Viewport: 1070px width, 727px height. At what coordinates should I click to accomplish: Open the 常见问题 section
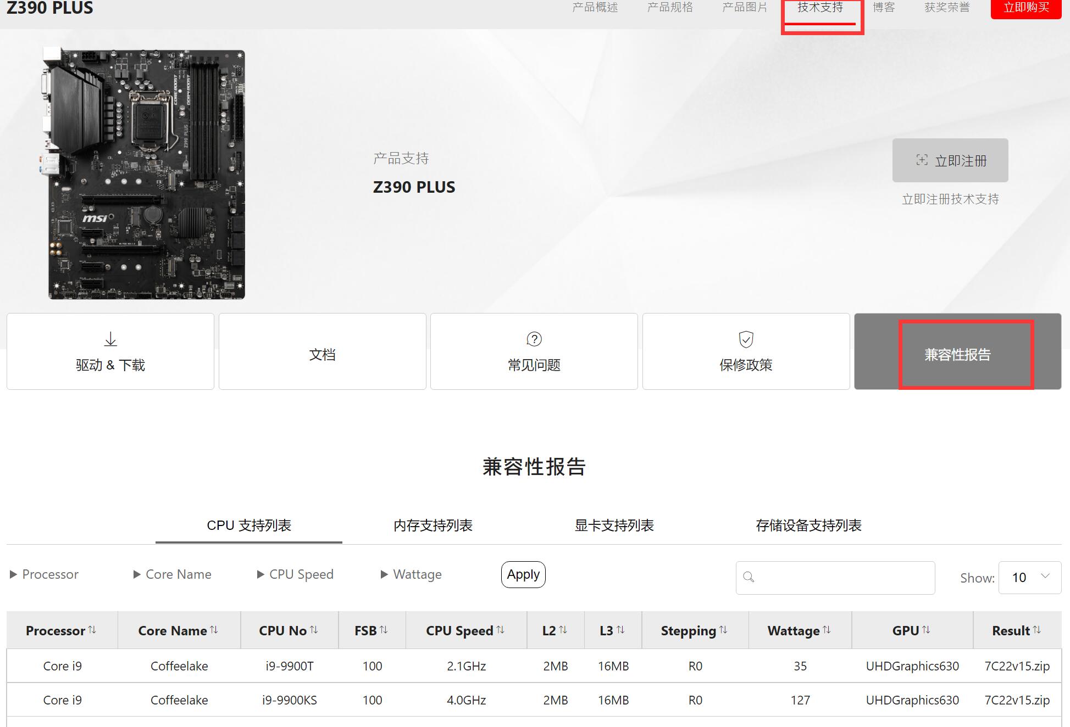(534, 351)
